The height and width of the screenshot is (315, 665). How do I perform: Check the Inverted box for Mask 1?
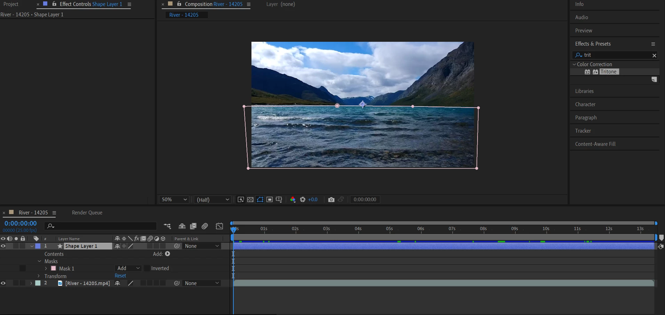point(147,268)
